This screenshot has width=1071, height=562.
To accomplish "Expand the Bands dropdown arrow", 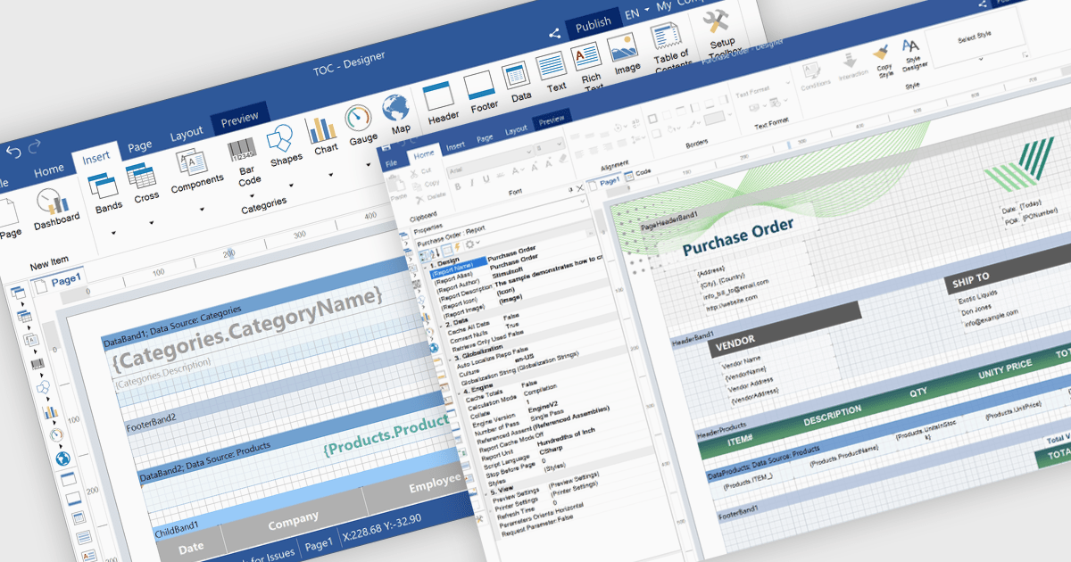I will coord(114,234).
